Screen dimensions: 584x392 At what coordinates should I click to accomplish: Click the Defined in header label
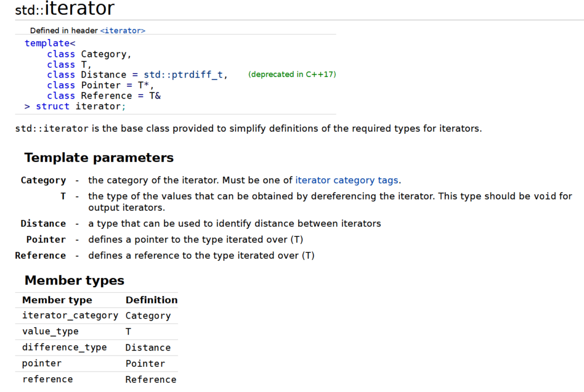tap(64, 30)
